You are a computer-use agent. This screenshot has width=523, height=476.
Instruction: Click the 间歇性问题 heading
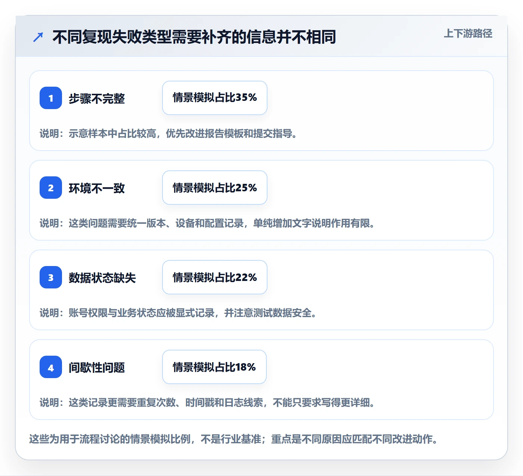click(x=97, y=368)
